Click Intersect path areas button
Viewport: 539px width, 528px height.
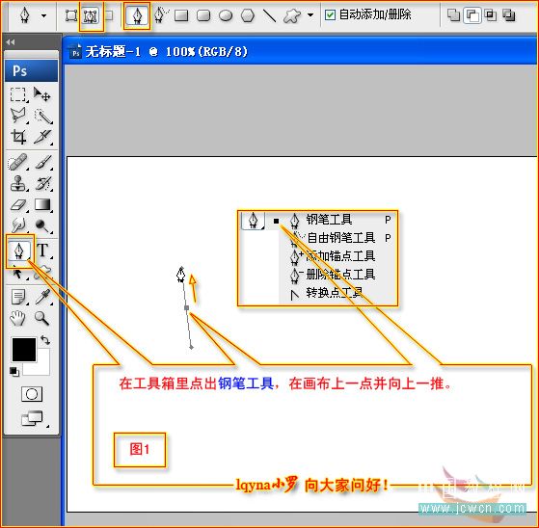click(x=490, y=15)
